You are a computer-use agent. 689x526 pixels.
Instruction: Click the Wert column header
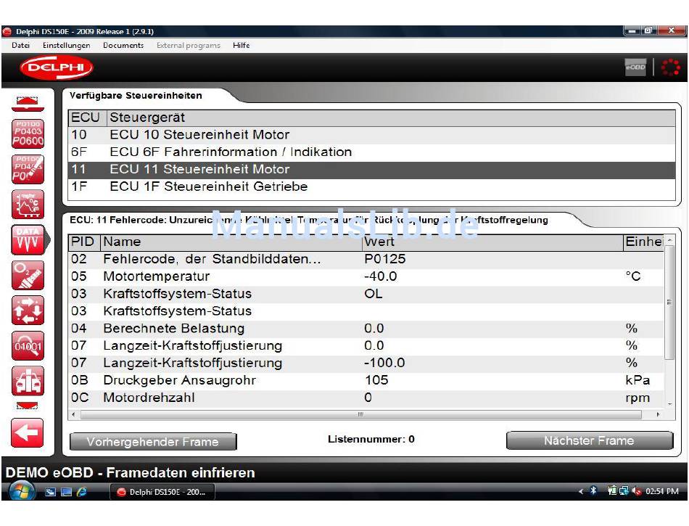(x=492, y=242)
